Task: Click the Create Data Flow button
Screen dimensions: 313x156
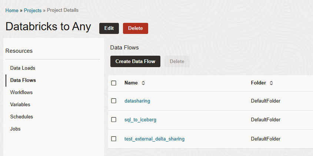Action: point(135,61)
